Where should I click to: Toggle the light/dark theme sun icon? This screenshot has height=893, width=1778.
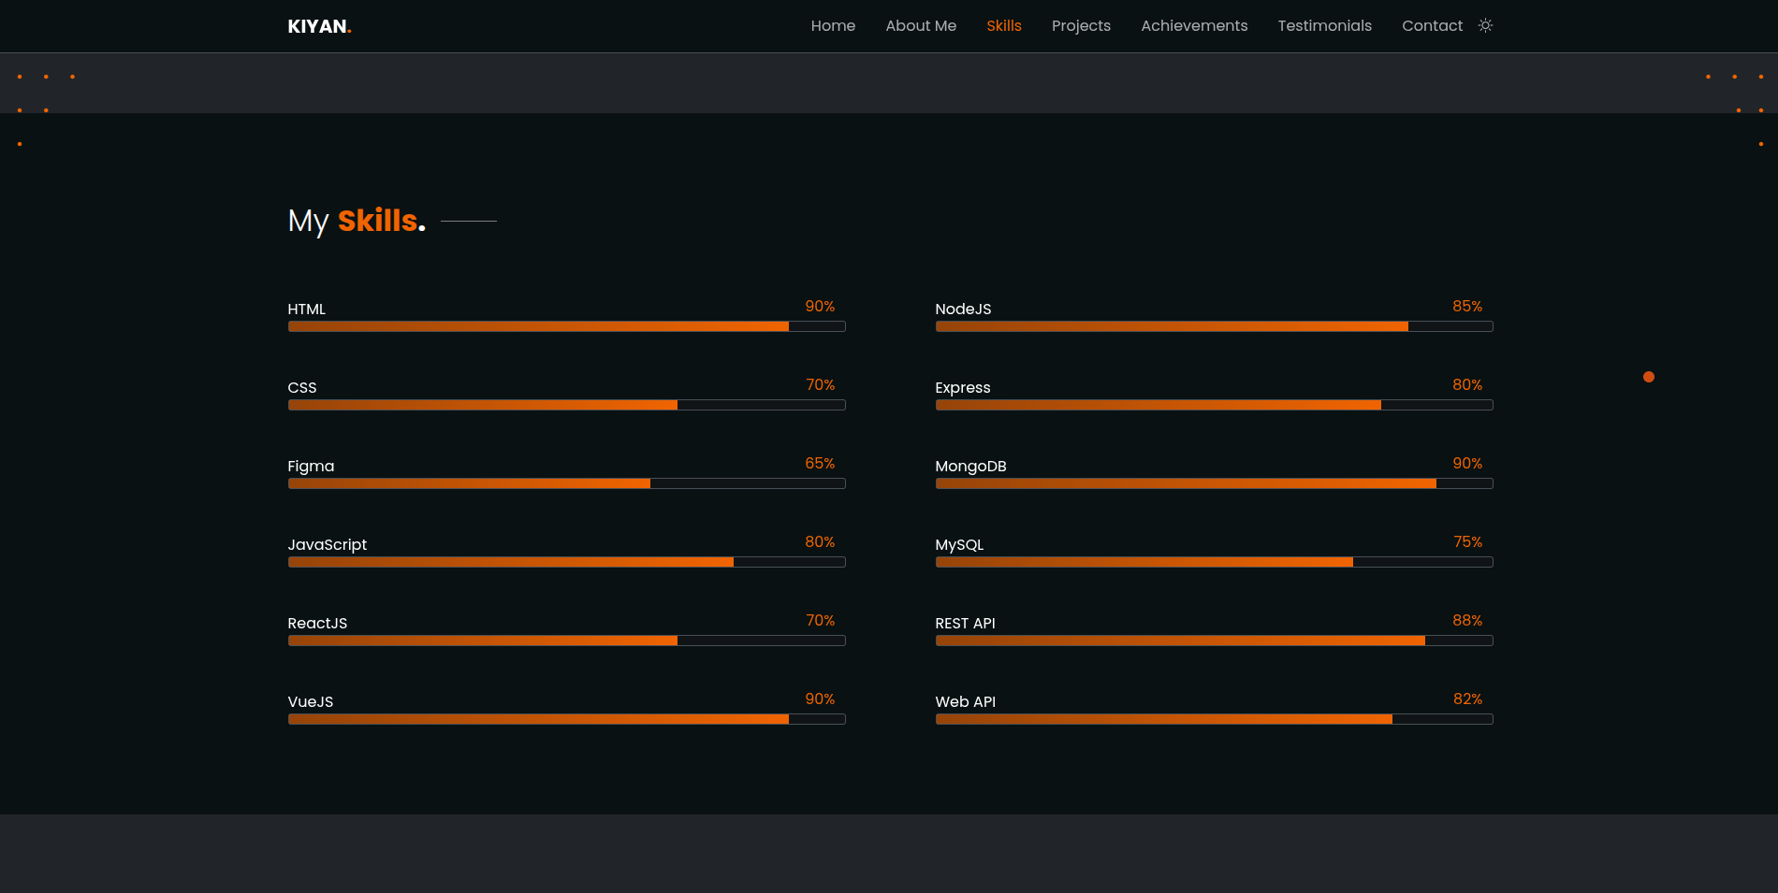(x=1485, y=25)
